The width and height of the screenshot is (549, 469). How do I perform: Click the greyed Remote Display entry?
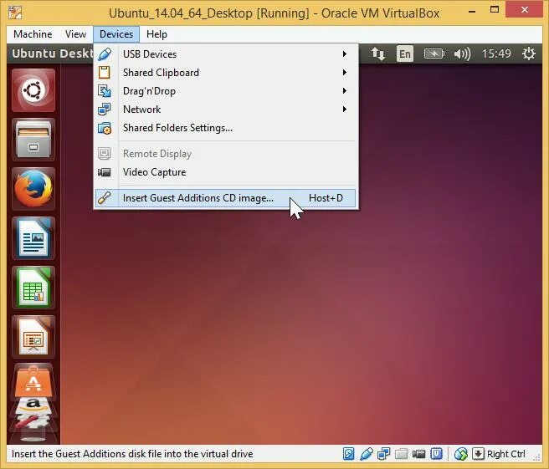226,154
